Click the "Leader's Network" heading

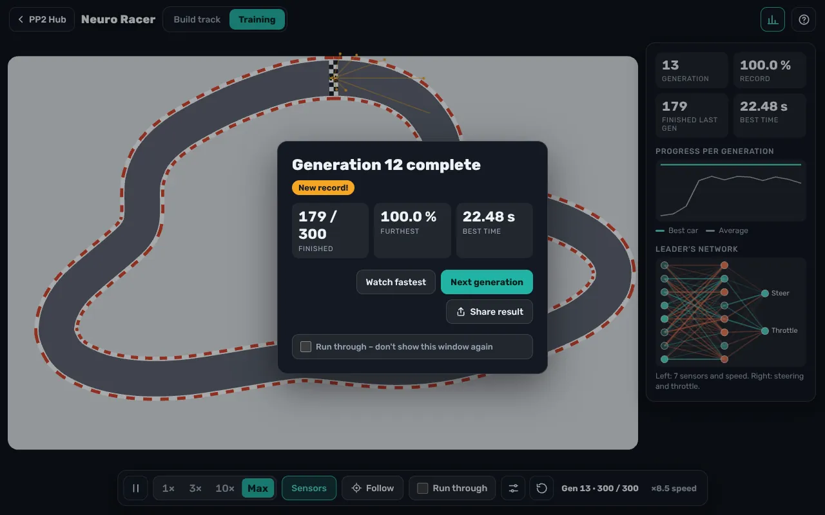click(x=697, y=249)
